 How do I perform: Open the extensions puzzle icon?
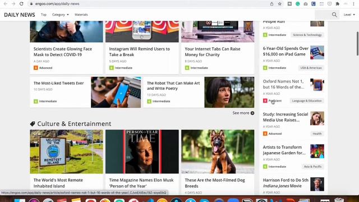click(x=338, y=4)
